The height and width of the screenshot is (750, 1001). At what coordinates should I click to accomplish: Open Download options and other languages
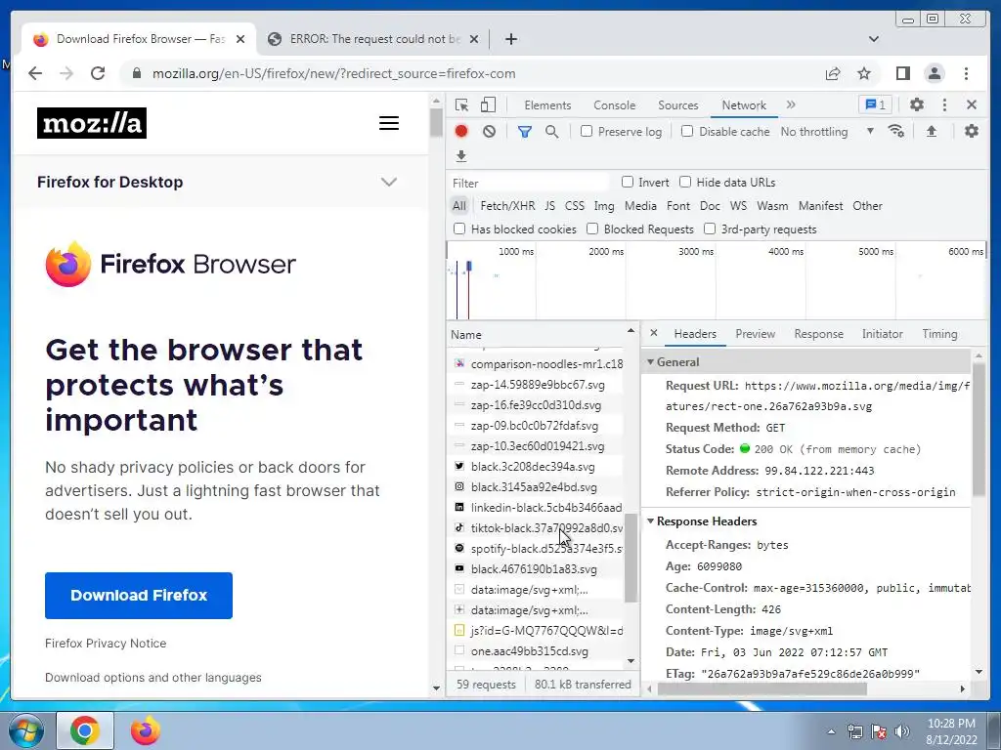coord(153,678)
